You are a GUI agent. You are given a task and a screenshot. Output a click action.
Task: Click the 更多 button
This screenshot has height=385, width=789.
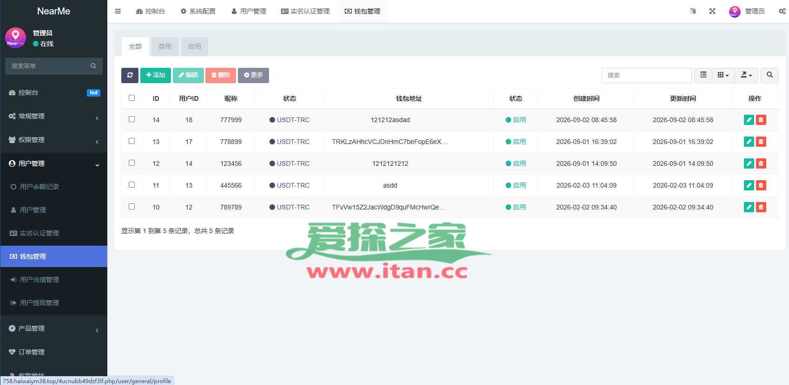[x=253, y=75]
